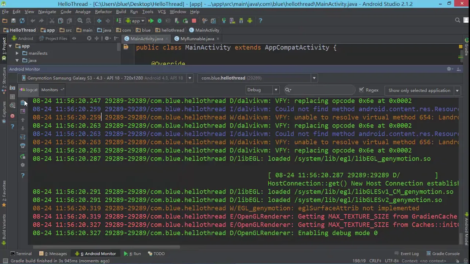Switch Project view to Project Files
Viewport: 470px width, 264px height.
click(x=53, y=38)
